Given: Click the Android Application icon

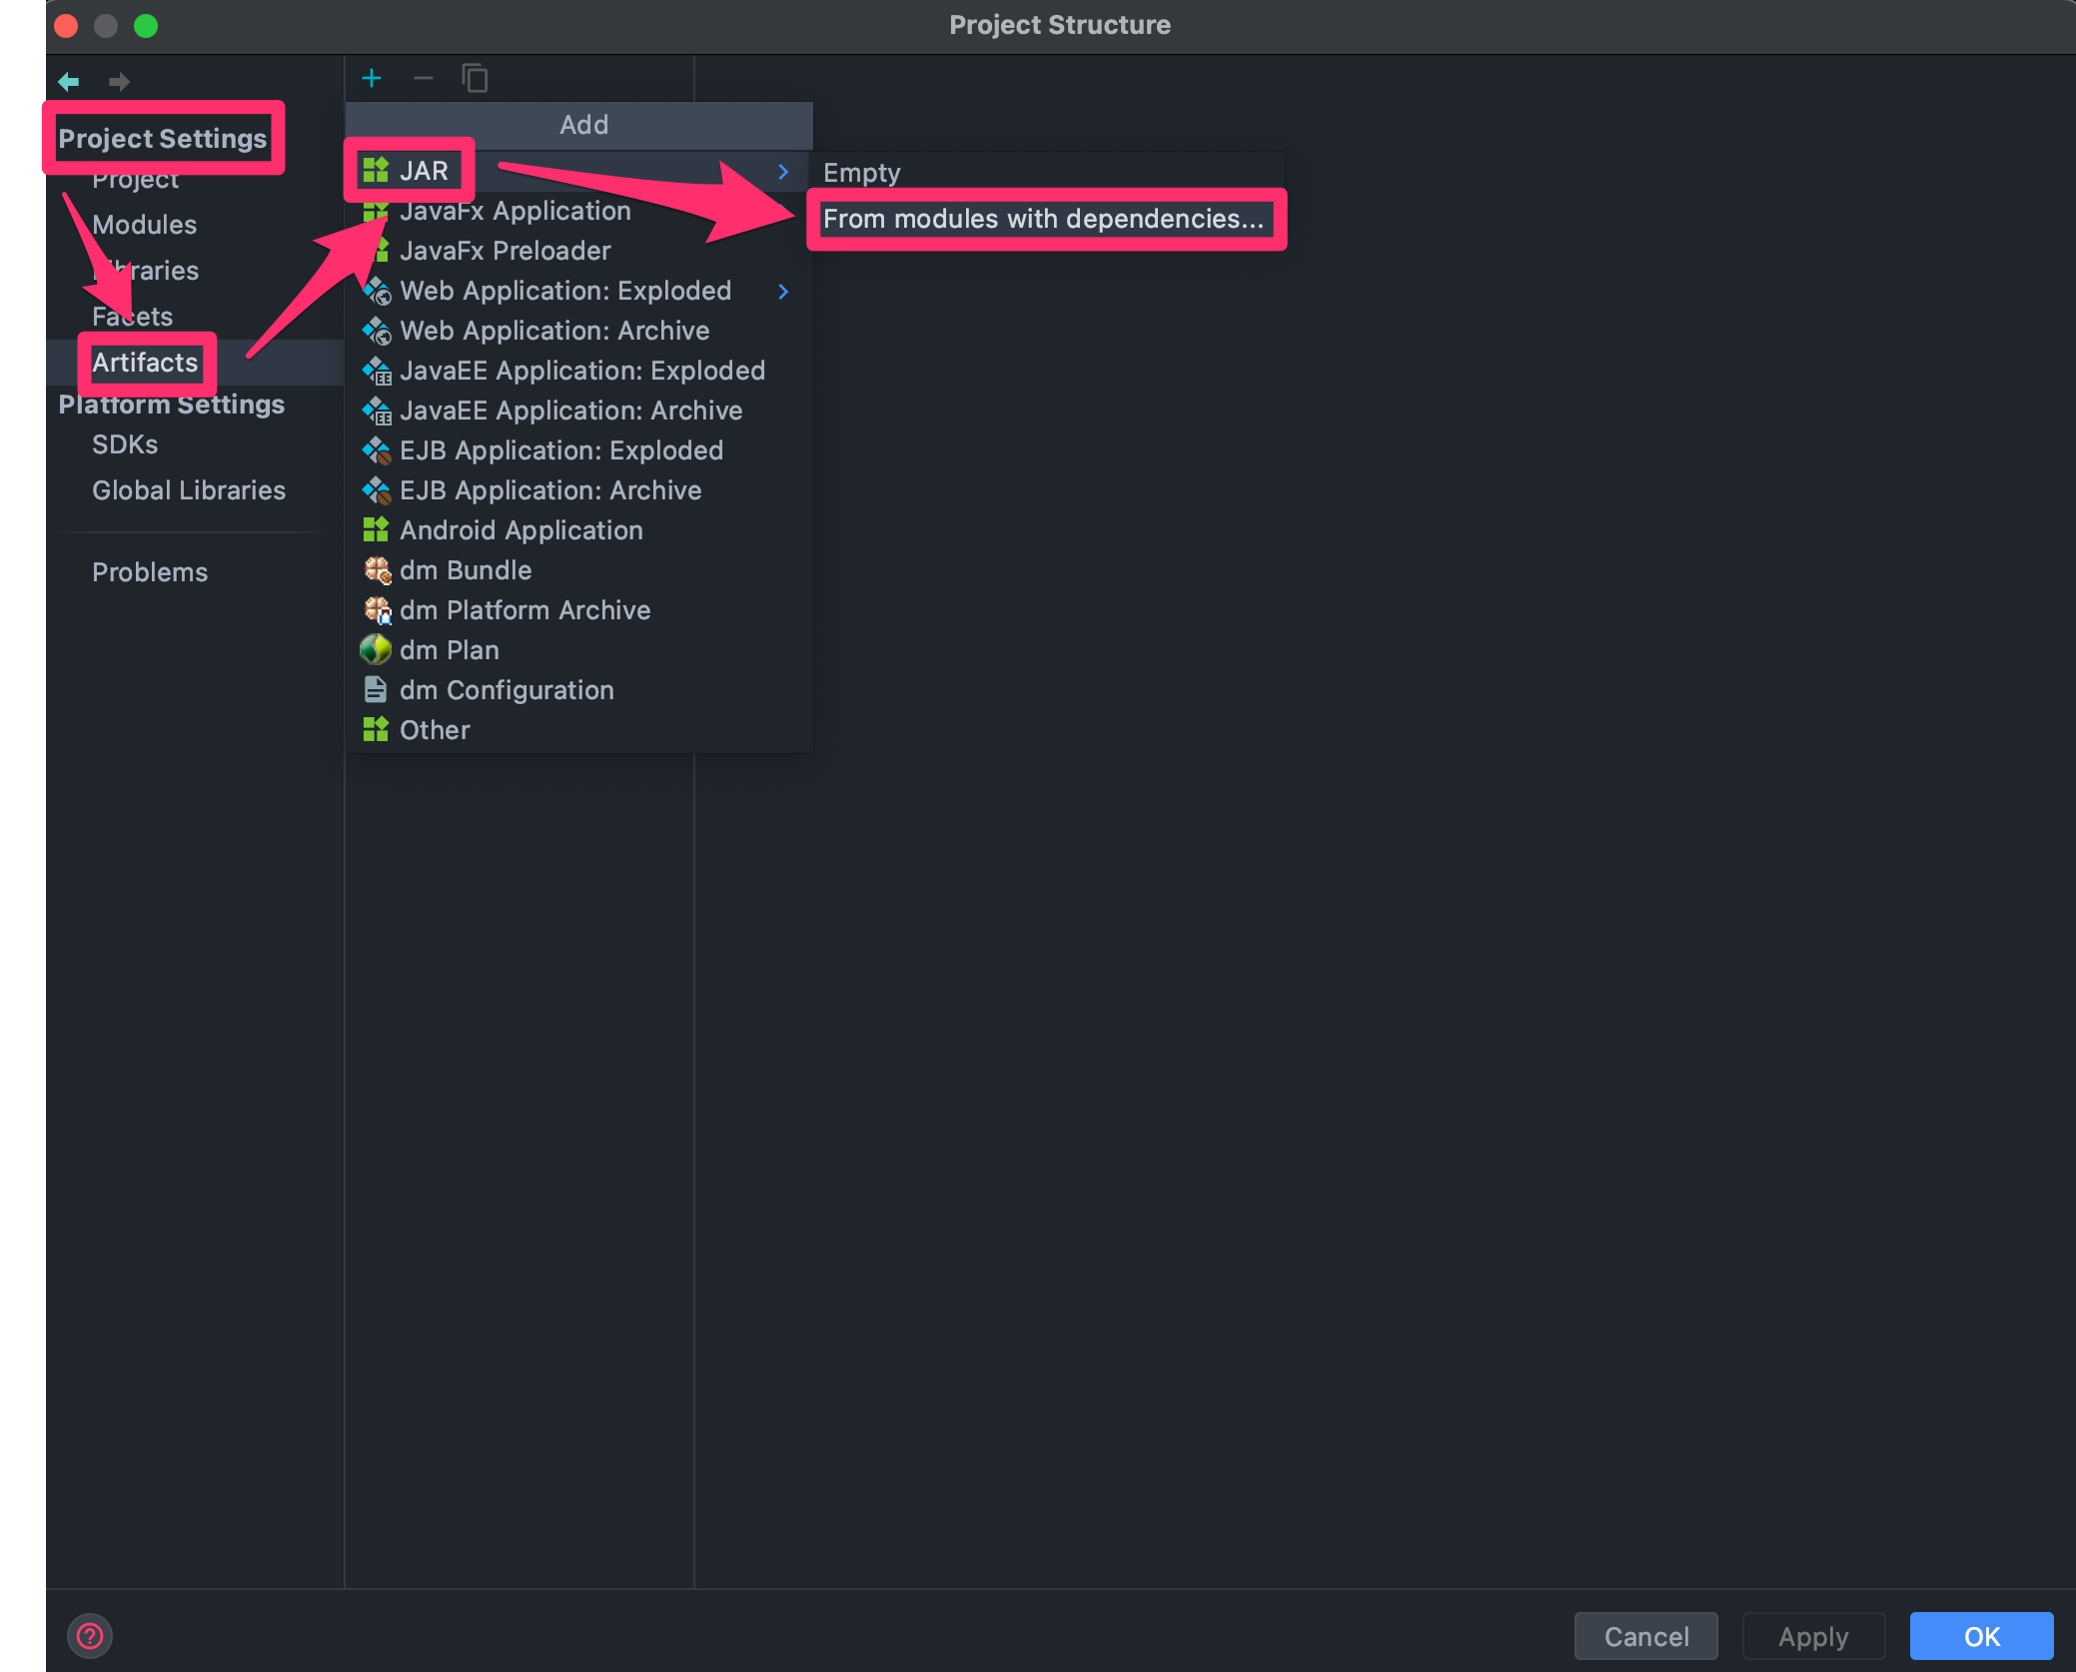Looking at the screenshot, I should tap(376, 530).
